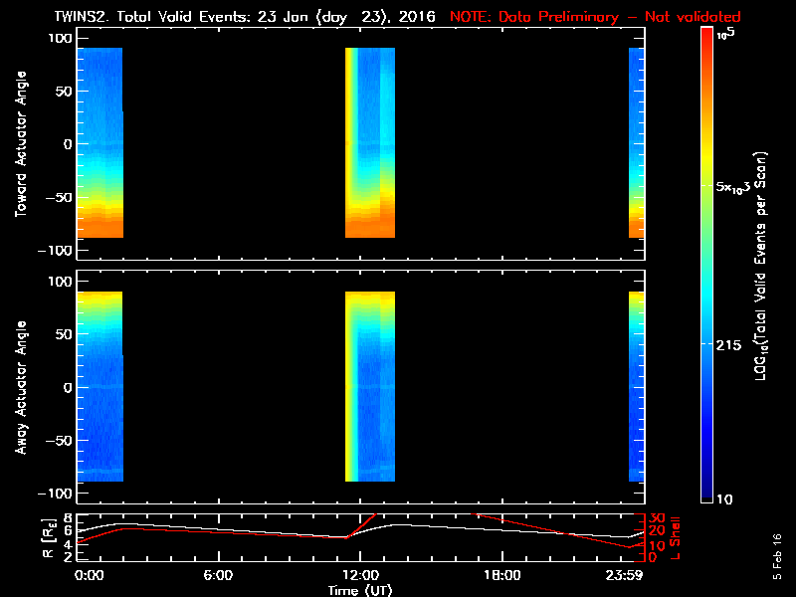Screen dimensions: 796x597
Task: Click the Toward panel data strip starting at 0:00
Action: coord(100,142)
